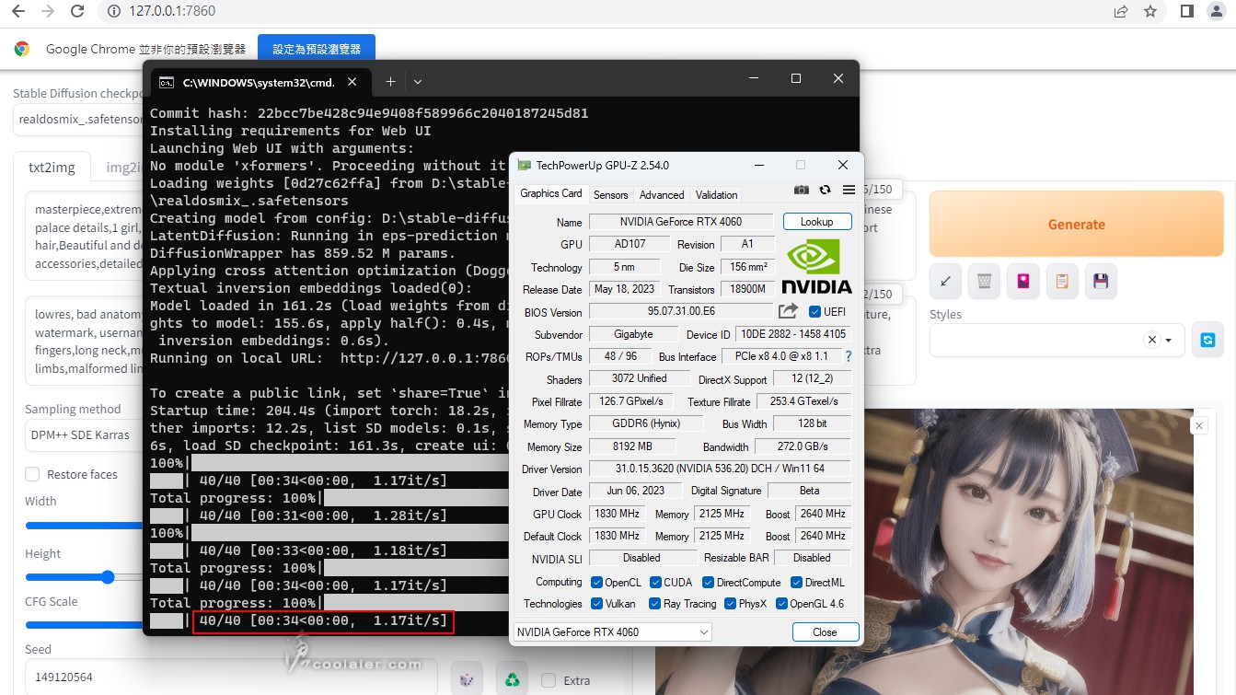This screenshot has width=1236, height=695.
Task: Click the Chrome address bar URL
Action: click(172, 12)
